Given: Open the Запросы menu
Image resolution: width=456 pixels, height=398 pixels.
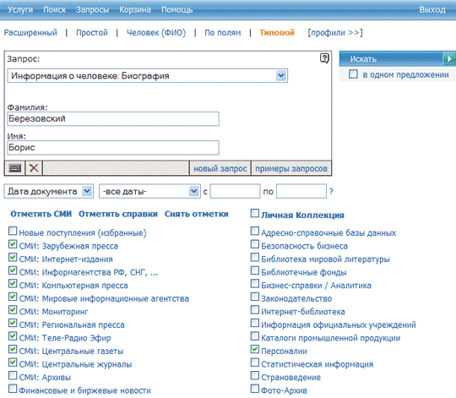Looking at the screenshot, I should tap(93, 10).
